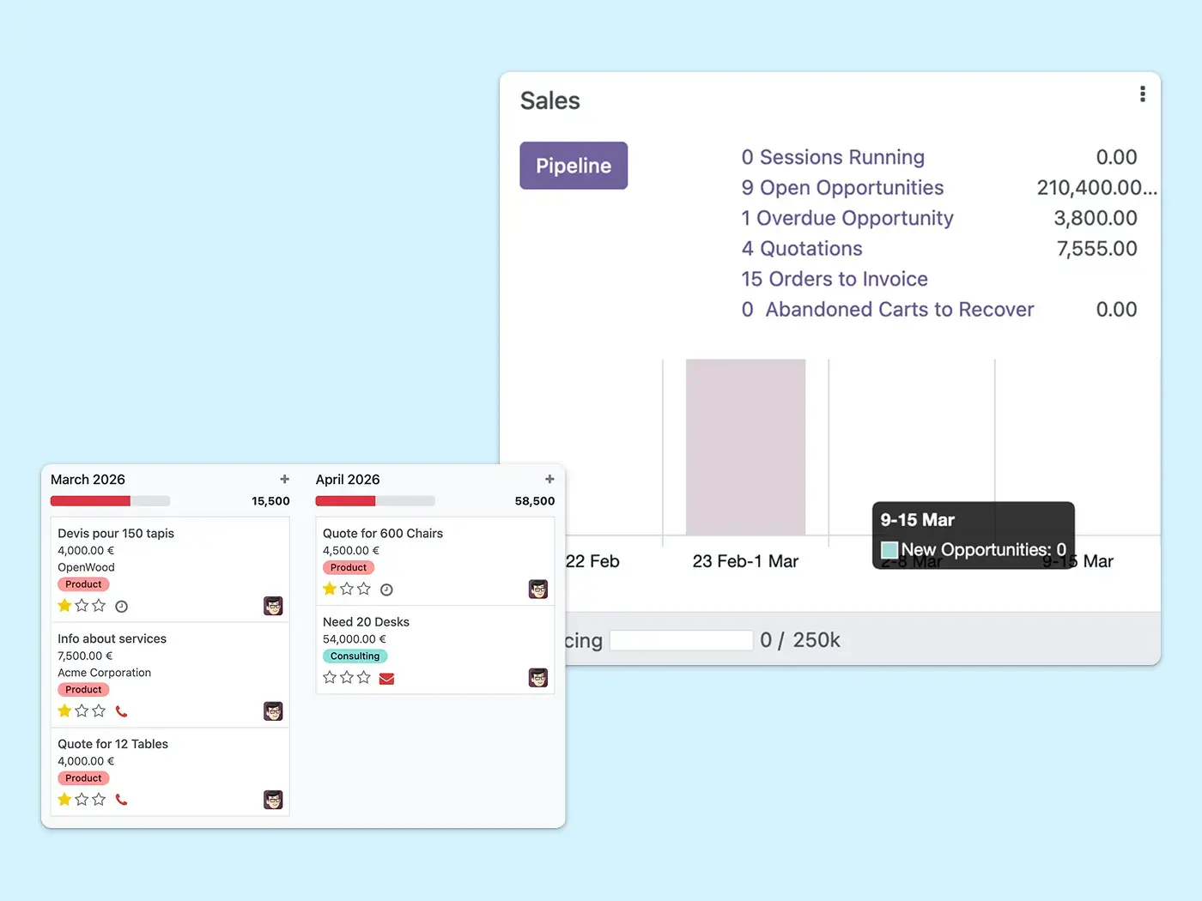Click the phone activity icon on Quote for 12 Tables
Viewport: 1202px width, 901px height.
[x=122, y=800]
